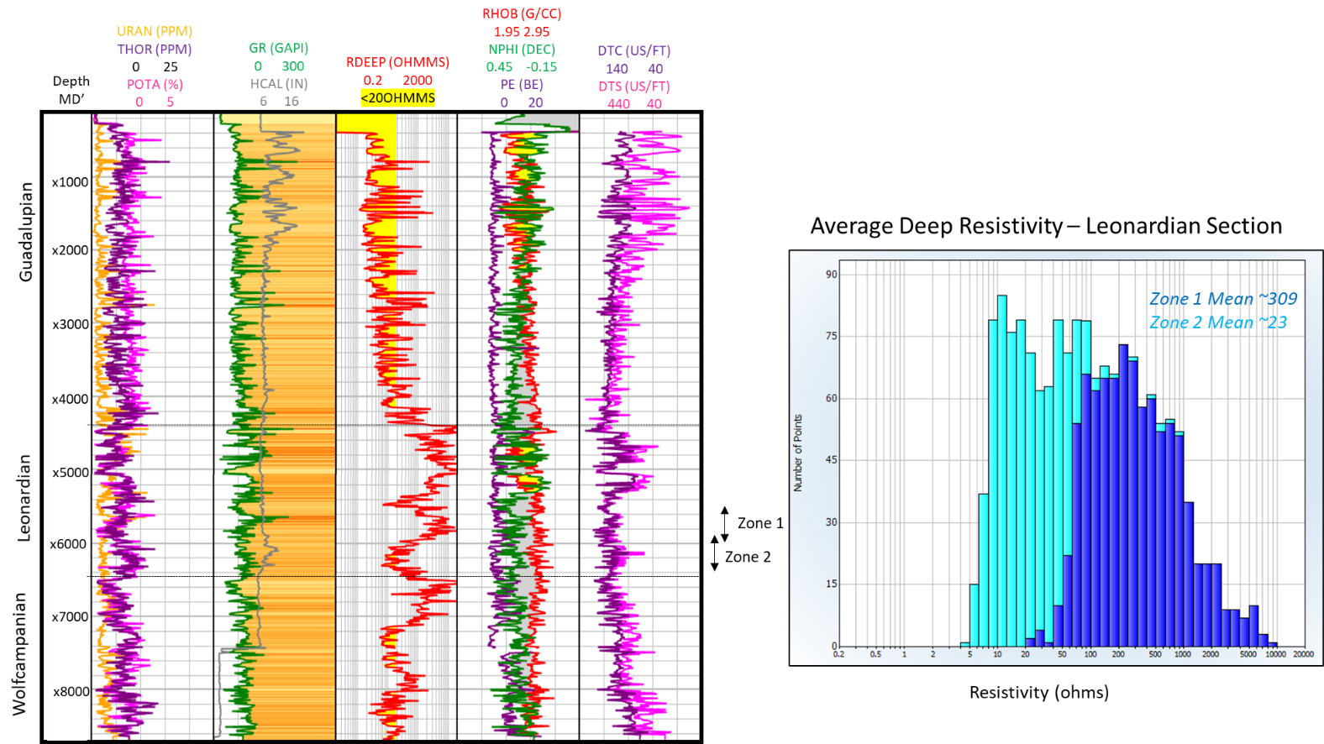The height and width of the screenshot is (744, 1324).
Task: Click the Average Deep Resistivity chart title
Action: pos(1046,226)
